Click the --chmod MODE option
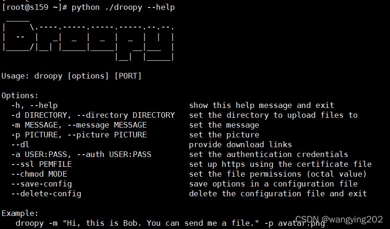390x229 pixels. click(39, 174)
